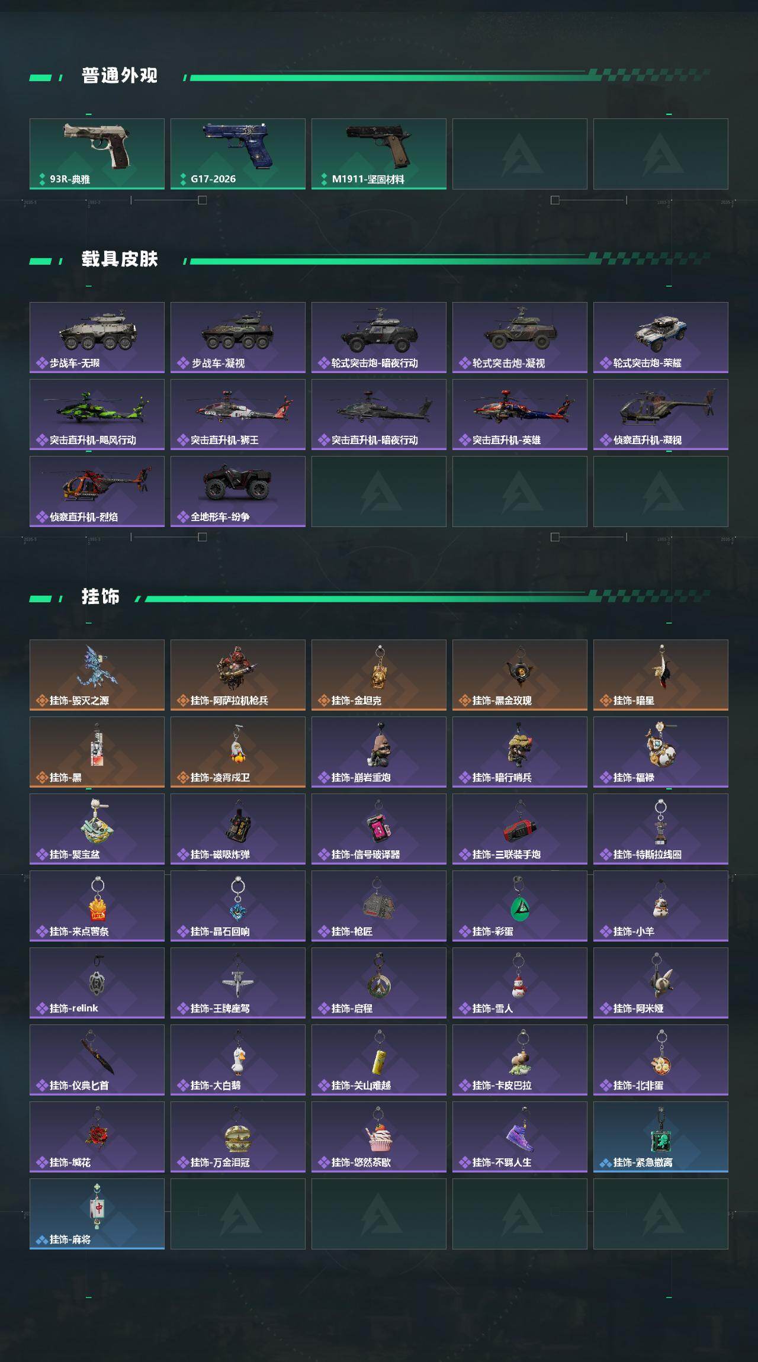Select the 挂饰-彩蛋 green egg charm

[520, 906]
